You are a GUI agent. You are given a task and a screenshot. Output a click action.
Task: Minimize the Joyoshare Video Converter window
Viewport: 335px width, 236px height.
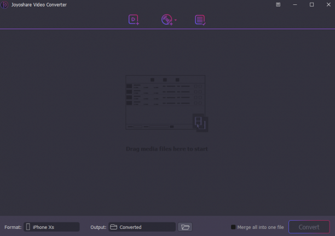pyautogui.click(x=295, y=4)
